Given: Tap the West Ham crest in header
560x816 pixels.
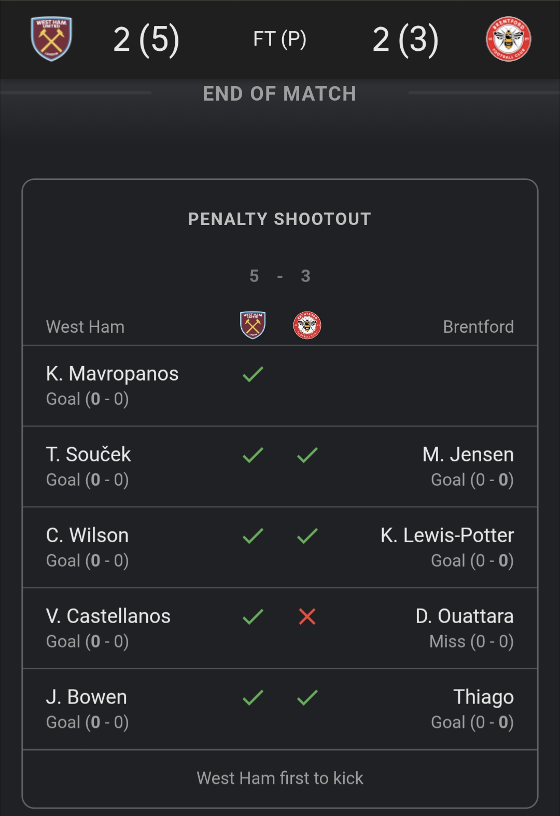Looking at the screenshot, I should (51, 39).
